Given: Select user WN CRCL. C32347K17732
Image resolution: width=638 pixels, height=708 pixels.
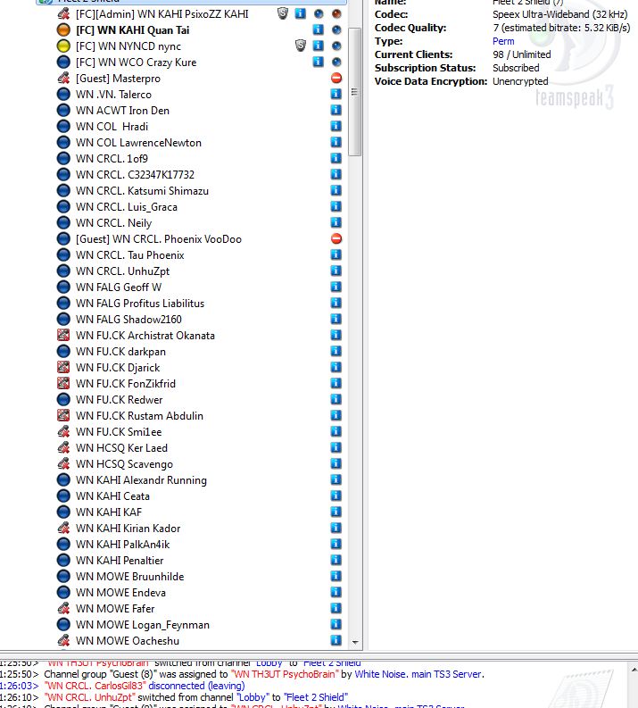Looking at the screenshot, I should click(x=135, y=174).
